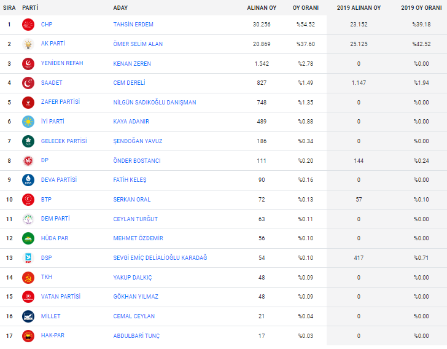
Task: Open candidate TAHSİN ERDEM link
Action: pyautogui.click(x=133, y=25)
